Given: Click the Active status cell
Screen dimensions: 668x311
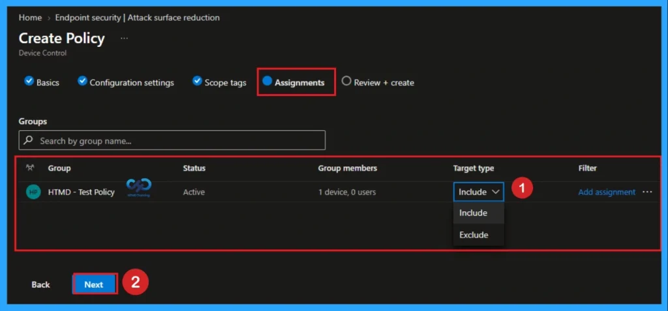Looking at the screenshot, I should tap(194, 192).
